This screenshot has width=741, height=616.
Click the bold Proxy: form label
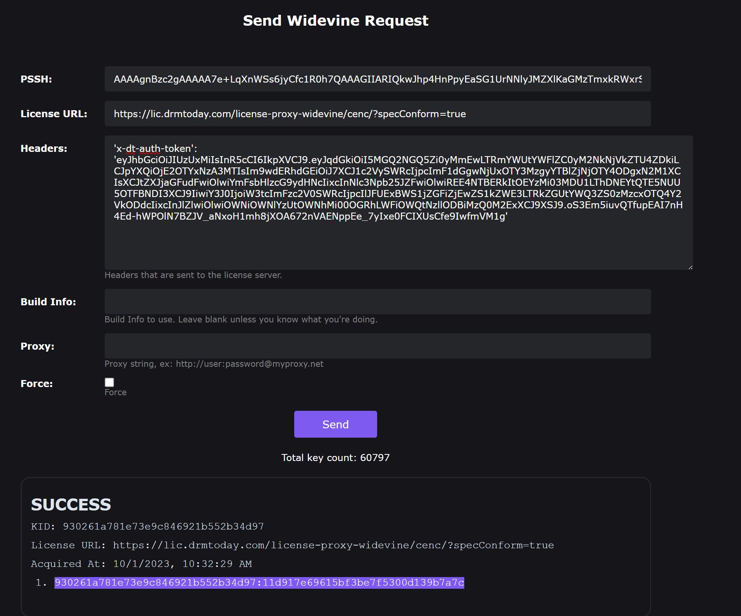click(x=37, y=346)
